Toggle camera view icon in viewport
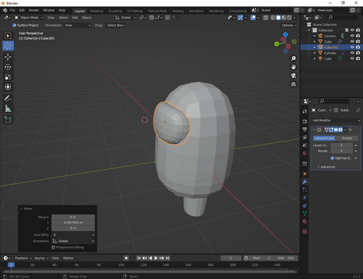Image resolution: width=363 pixels, height=279 pixels. (x=294, y=76)
